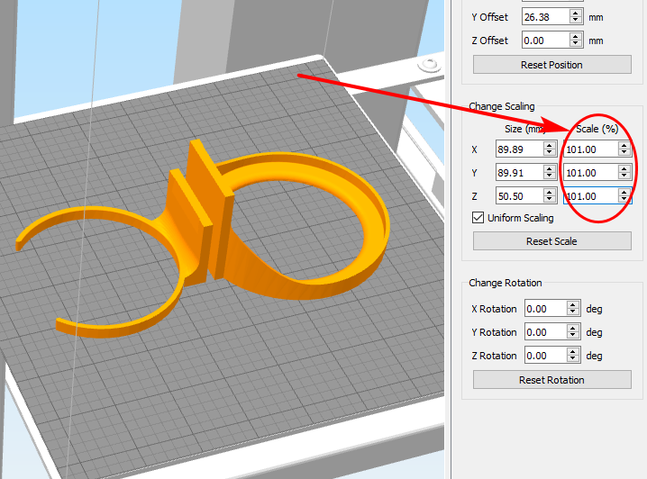
Task: Click the Reset Position button
Action: click(x=551, y=65)
